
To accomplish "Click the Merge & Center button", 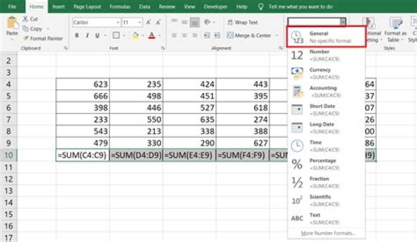I will point(249,35).
